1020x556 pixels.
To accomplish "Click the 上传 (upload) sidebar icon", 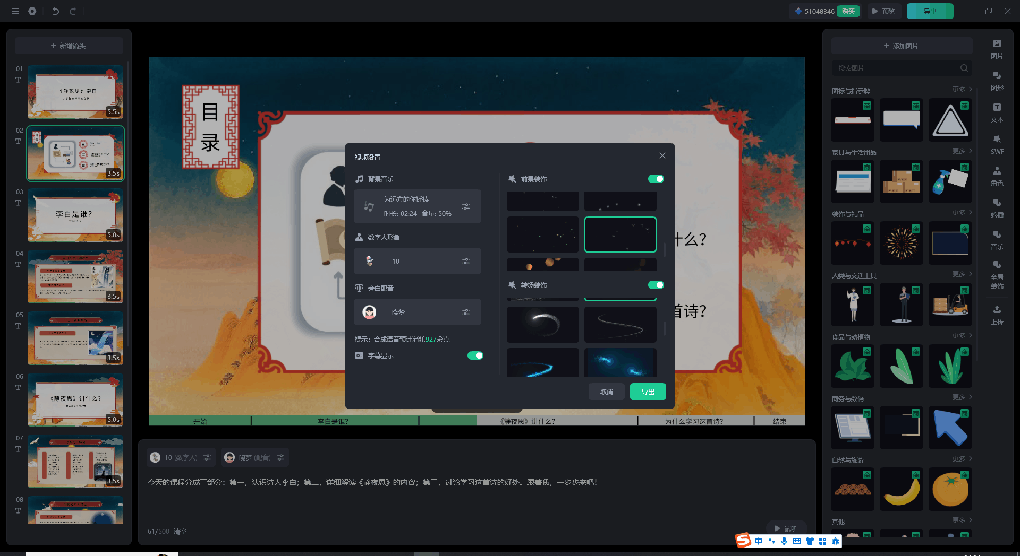I will click(x=997, y=315).
